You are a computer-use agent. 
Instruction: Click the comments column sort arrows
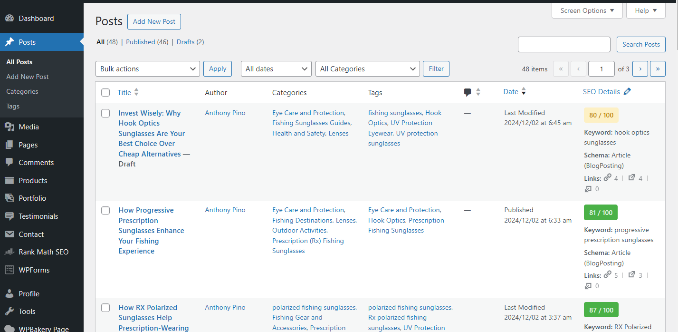click(478, 92)
